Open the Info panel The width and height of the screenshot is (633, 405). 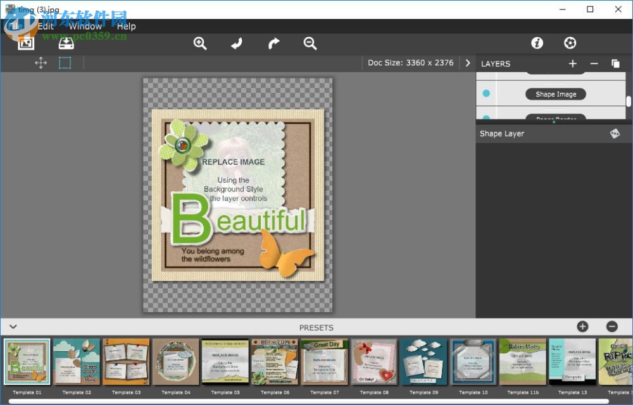[537, 43]
